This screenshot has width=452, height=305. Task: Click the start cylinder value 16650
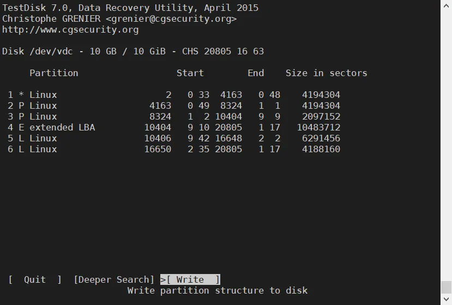coord(158,149)
